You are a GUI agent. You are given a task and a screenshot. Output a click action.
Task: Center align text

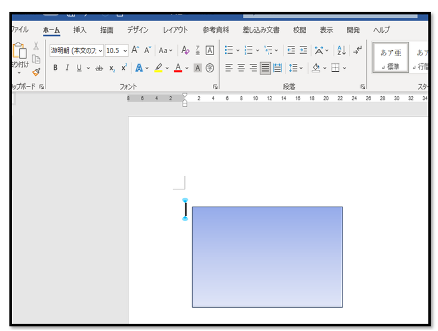(x=241, y=68)
